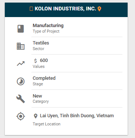Click the dark blue card header bar
Image resolution: width=135 pixels, height=138 pixels.
click(66, 10)
